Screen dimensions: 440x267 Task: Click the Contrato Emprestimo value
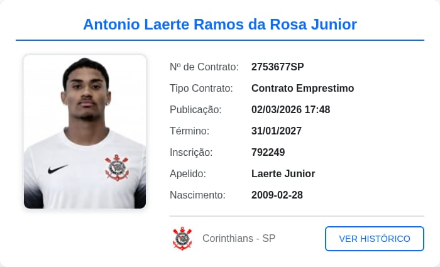tap(302, 88)
